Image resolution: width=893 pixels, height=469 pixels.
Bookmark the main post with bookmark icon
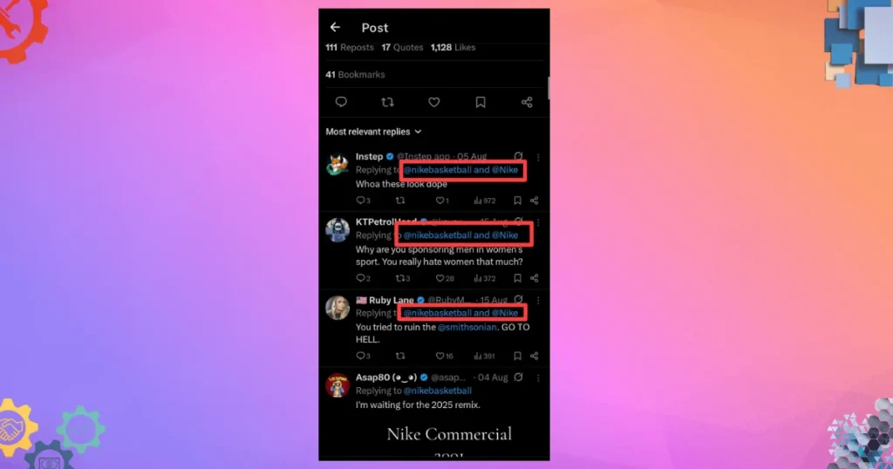pyautogui.click(x=481, y=102)
